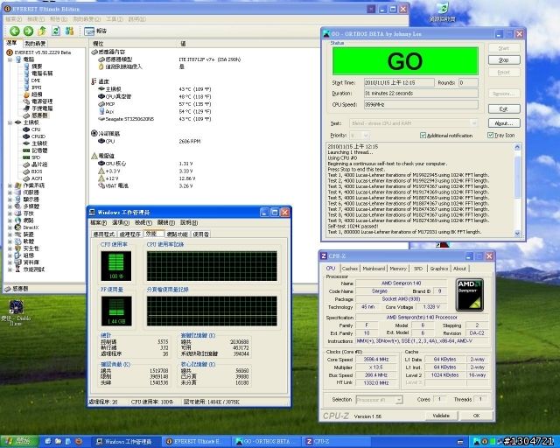
Task: Click EVEREST up-level arrow toolbar icon
Action: (42, 31)
